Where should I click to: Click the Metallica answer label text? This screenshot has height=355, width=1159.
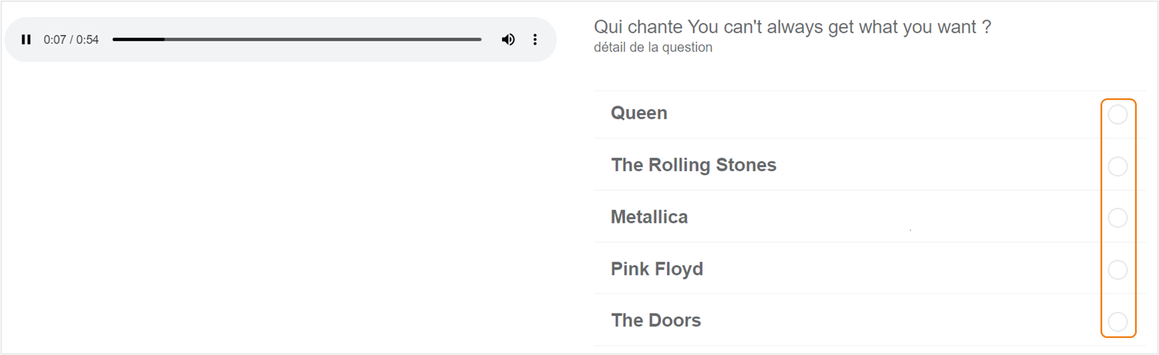click(x=649, y=217)
